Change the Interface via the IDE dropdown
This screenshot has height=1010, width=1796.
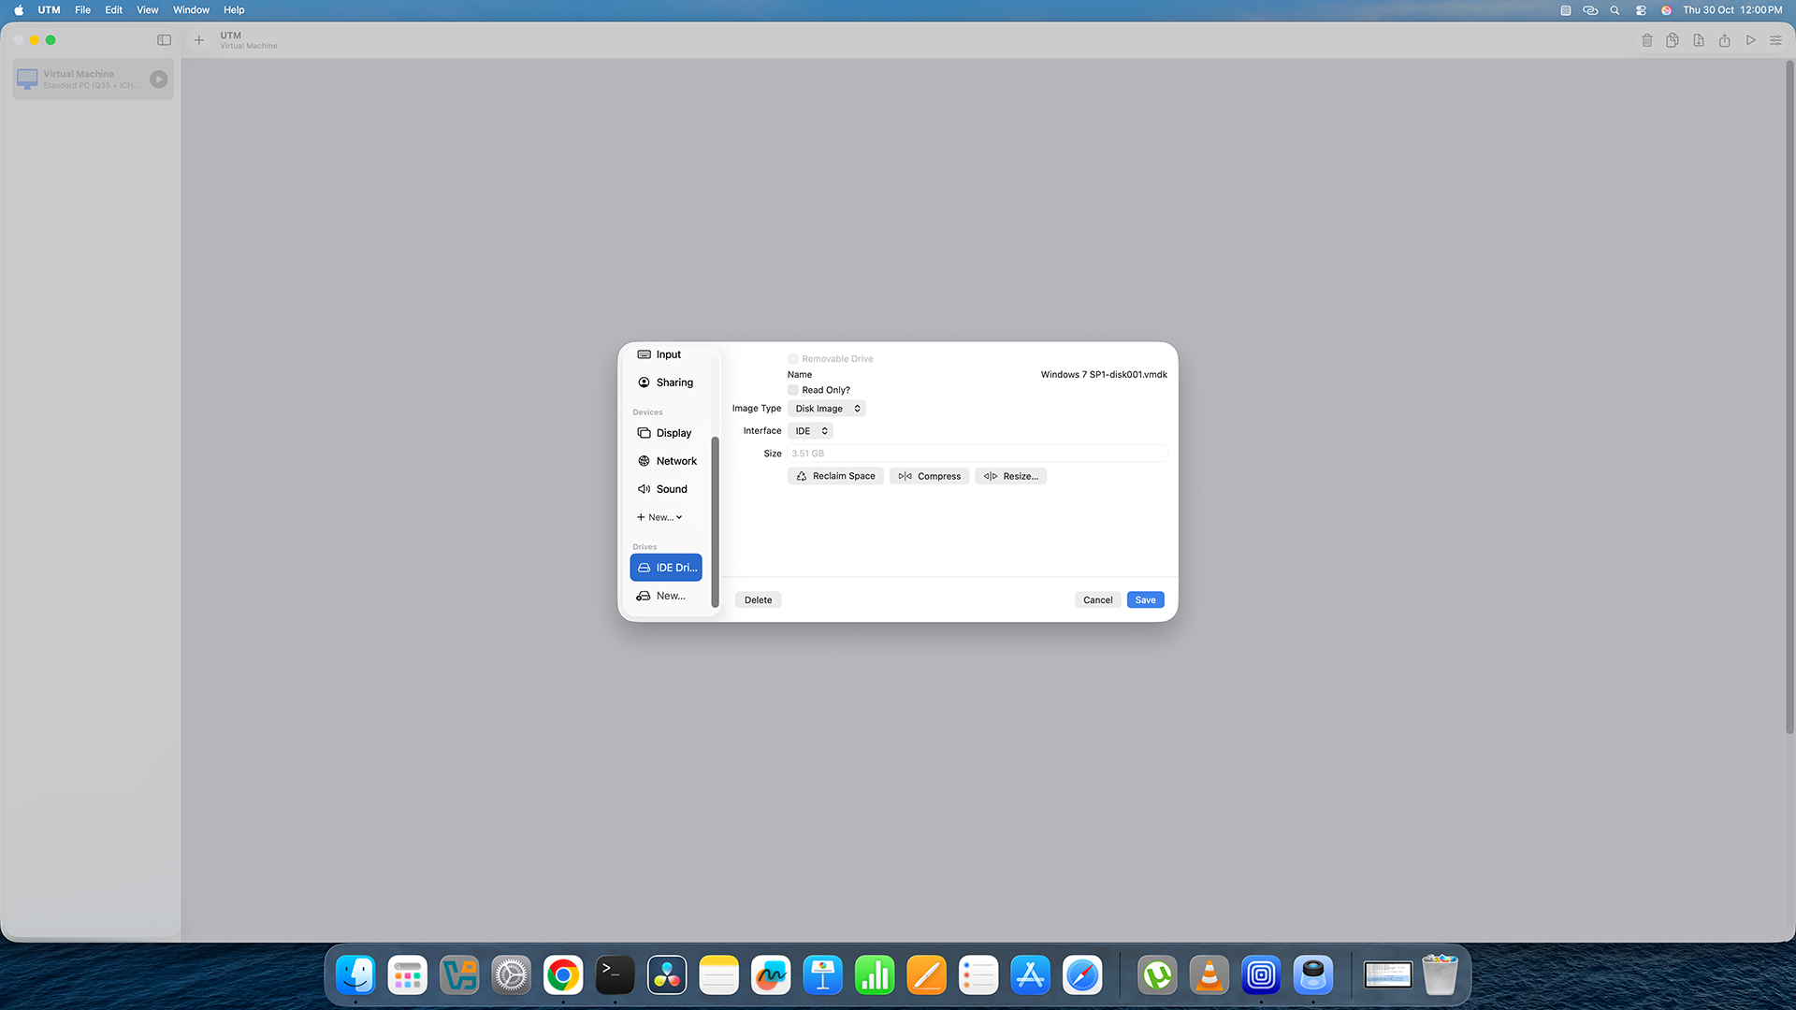point(810,430)
